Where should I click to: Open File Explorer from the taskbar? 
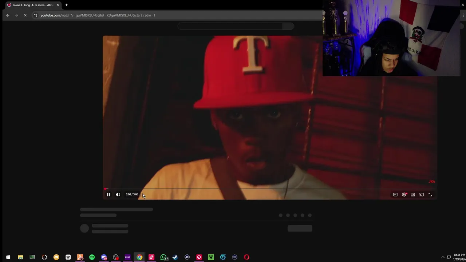20,257
